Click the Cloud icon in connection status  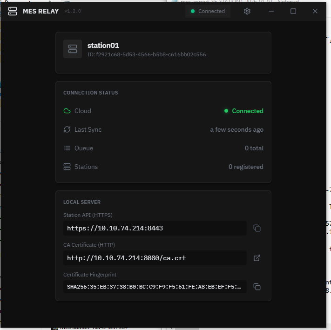pyautogui.click(x=67, y=111)
